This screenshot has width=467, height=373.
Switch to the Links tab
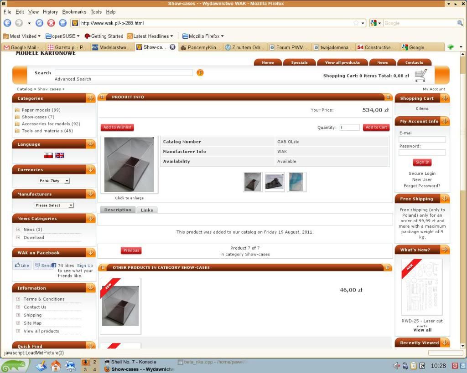[147, 210]
